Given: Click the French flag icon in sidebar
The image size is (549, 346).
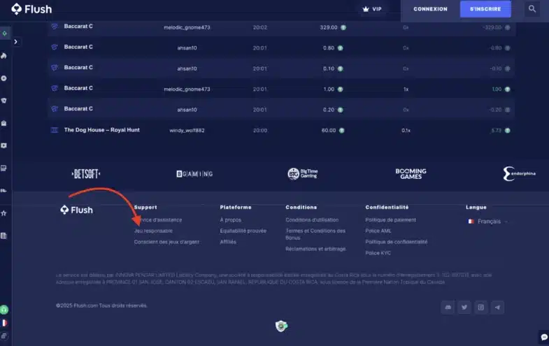Looking at the screenshot, I should (x=4, y=323).
